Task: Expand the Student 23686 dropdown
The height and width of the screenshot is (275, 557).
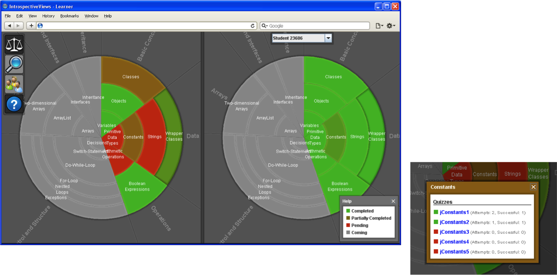Action: click(x=328, y=38)
